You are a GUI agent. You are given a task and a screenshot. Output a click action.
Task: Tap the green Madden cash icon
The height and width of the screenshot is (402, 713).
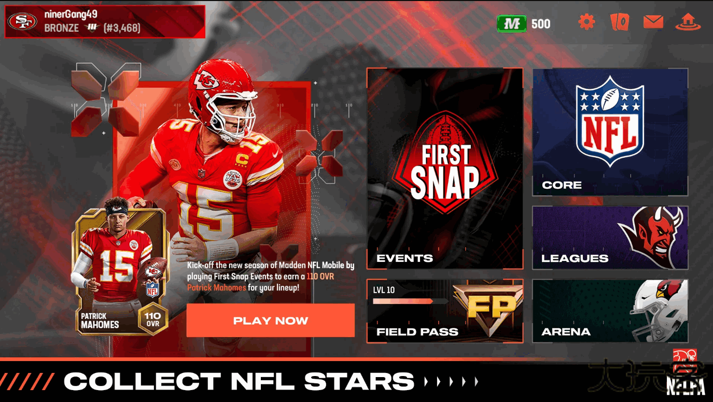point(512,23)
